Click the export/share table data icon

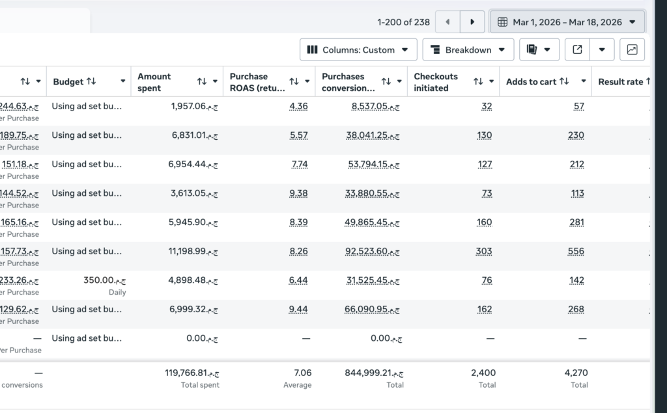[577, 49]
